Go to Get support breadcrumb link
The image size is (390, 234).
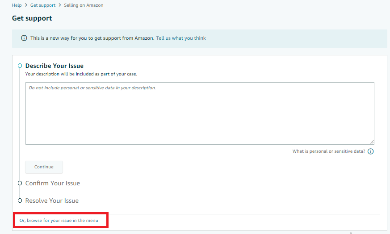[x=43, y=5]
